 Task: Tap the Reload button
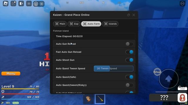pos(157,72)
